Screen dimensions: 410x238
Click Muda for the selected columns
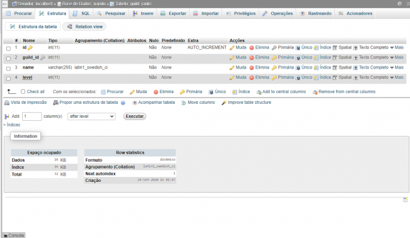(139, 91)
